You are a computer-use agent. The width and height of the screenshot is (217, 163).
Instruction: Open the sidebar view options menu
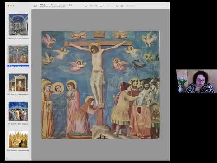(35, 5)
